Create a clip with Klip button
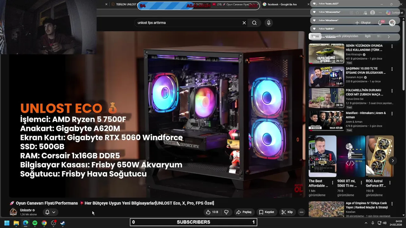The image size is (406, 228). (x=287, y=212)
